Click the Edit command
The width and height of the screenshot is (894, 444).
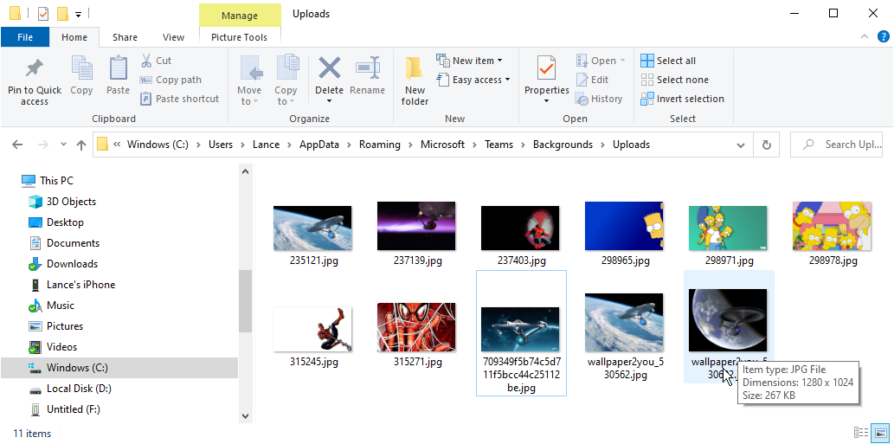click(592, 80)
